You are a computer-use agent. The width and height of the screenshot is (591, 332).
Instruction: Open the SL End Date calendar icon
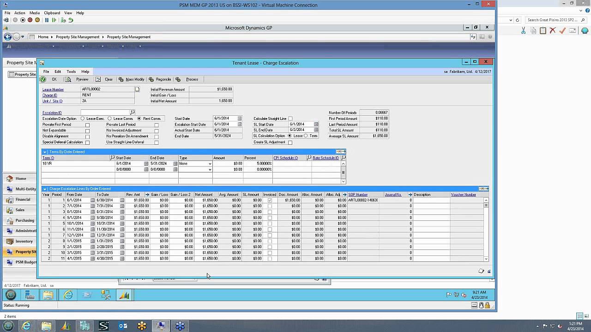[x=316, y=130]
